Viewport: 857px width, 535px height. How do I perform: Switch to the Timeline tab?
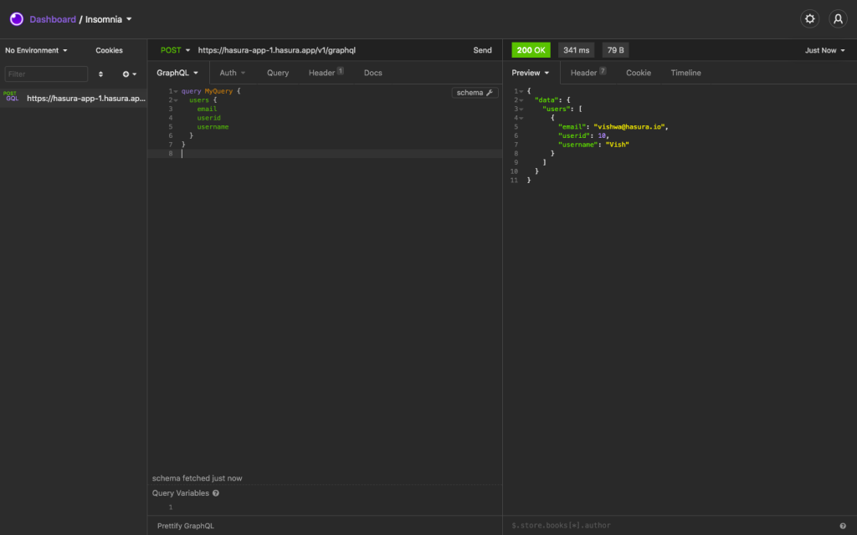click(685, 73)
